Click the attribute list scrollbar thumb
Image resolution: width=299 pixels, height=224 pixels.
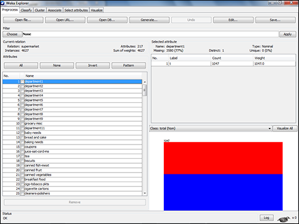click(145, 90)
